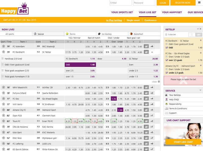The height and width of the screenshot is (151, 203).
Task: Click the HappyBet logo
Action: [14, 9]
